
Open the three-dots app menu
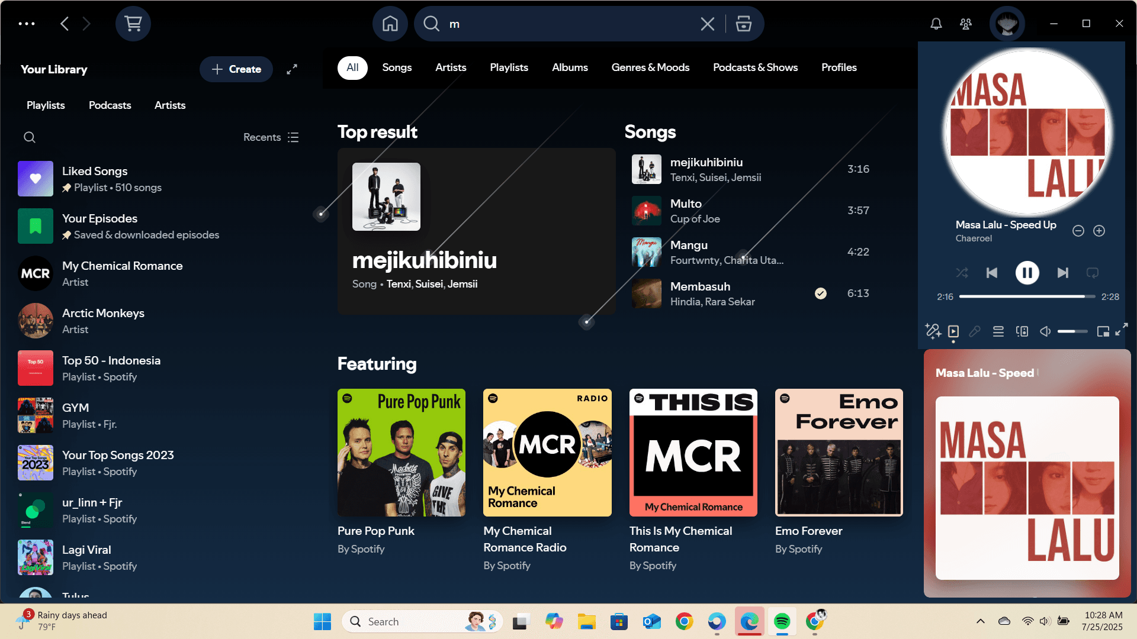tap(27, 24)
